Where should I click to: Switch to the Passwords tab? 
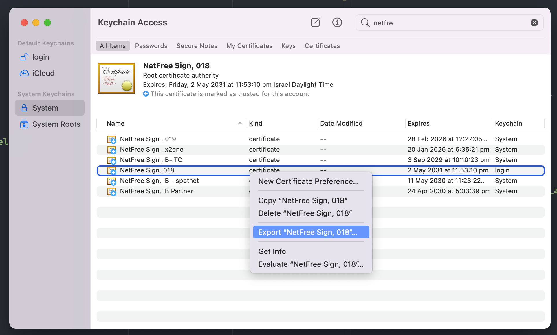tap(151, 46)
